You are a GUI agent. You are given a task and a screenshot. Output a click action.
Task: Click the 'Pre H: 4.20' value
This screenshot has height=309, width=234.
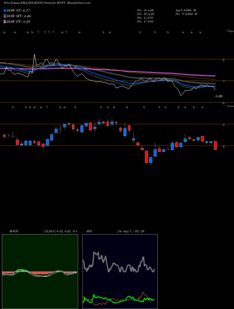(x=146, y=14)
